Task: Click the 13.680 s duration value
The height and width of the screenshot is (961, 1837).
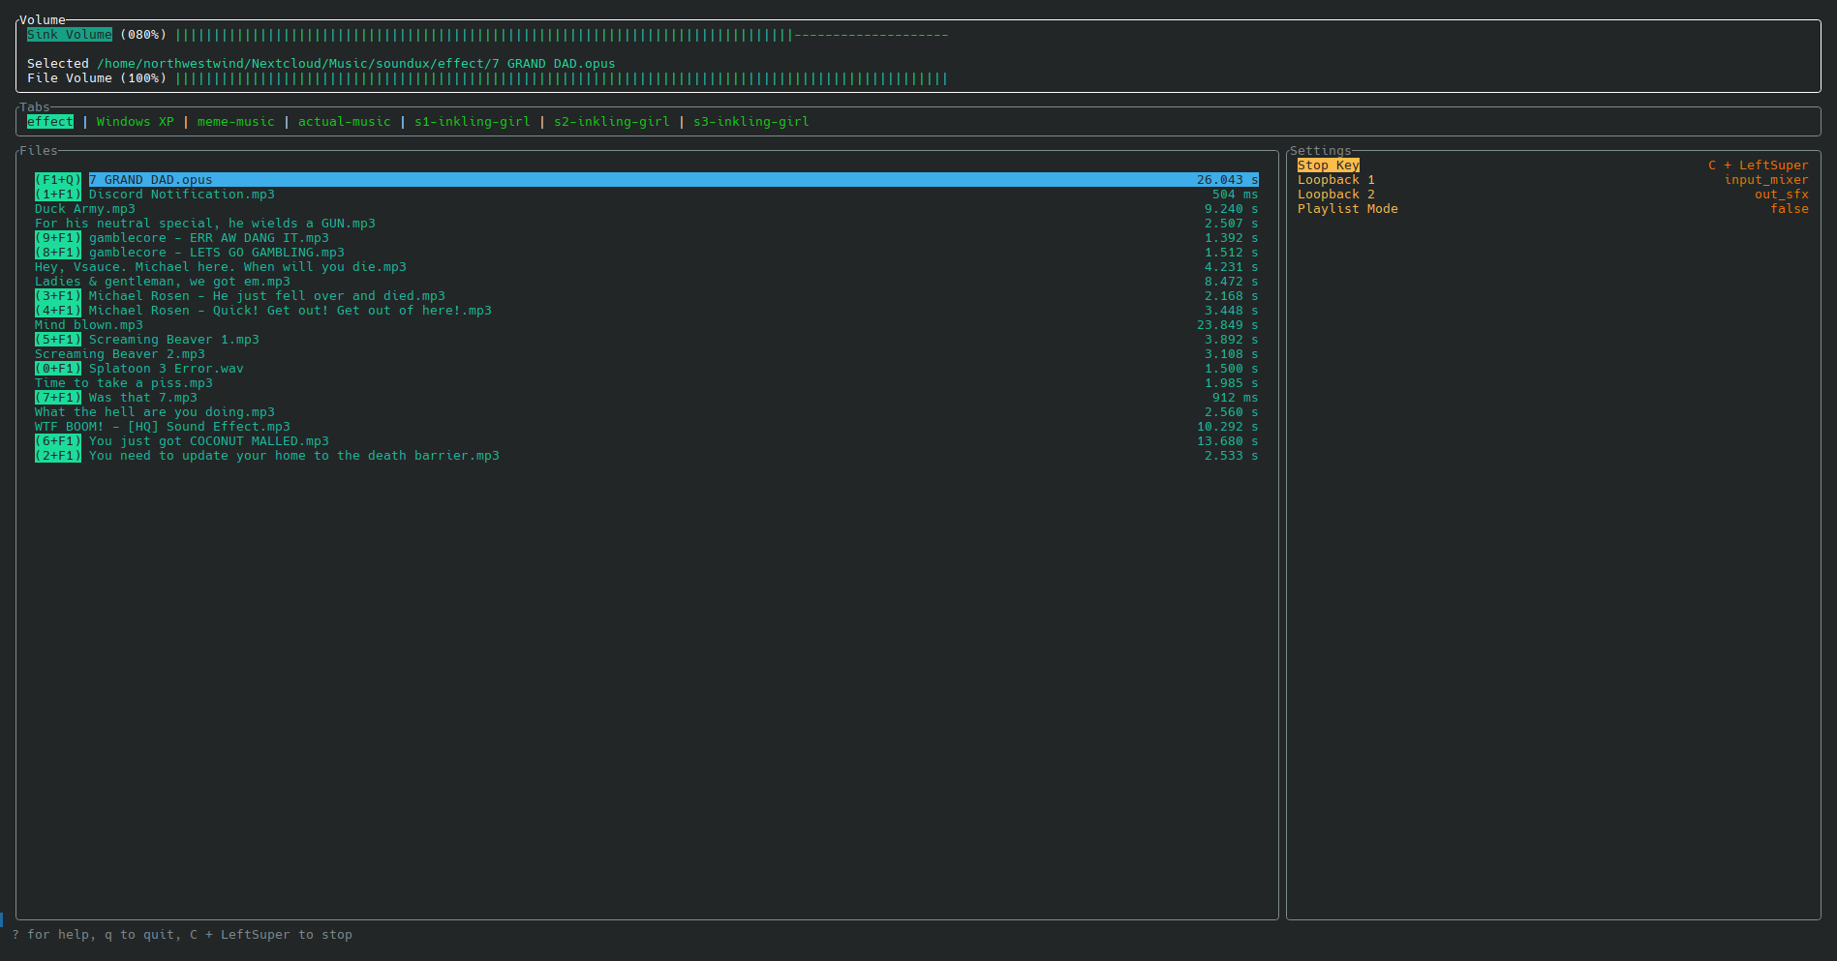Action: point(1228,441)
